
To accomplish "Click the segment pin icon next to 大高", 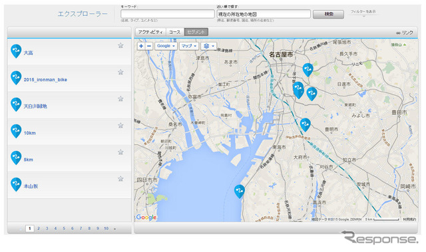I will [16, 51].
